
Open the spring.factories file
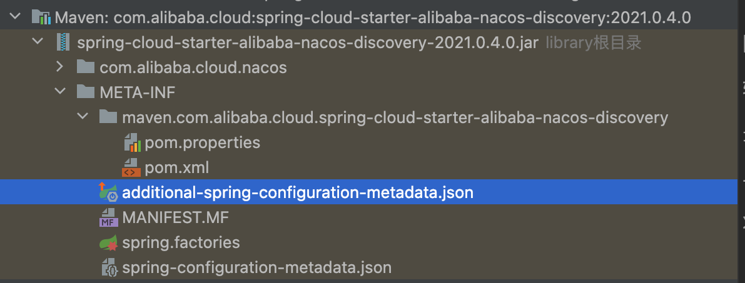(181, 242)
